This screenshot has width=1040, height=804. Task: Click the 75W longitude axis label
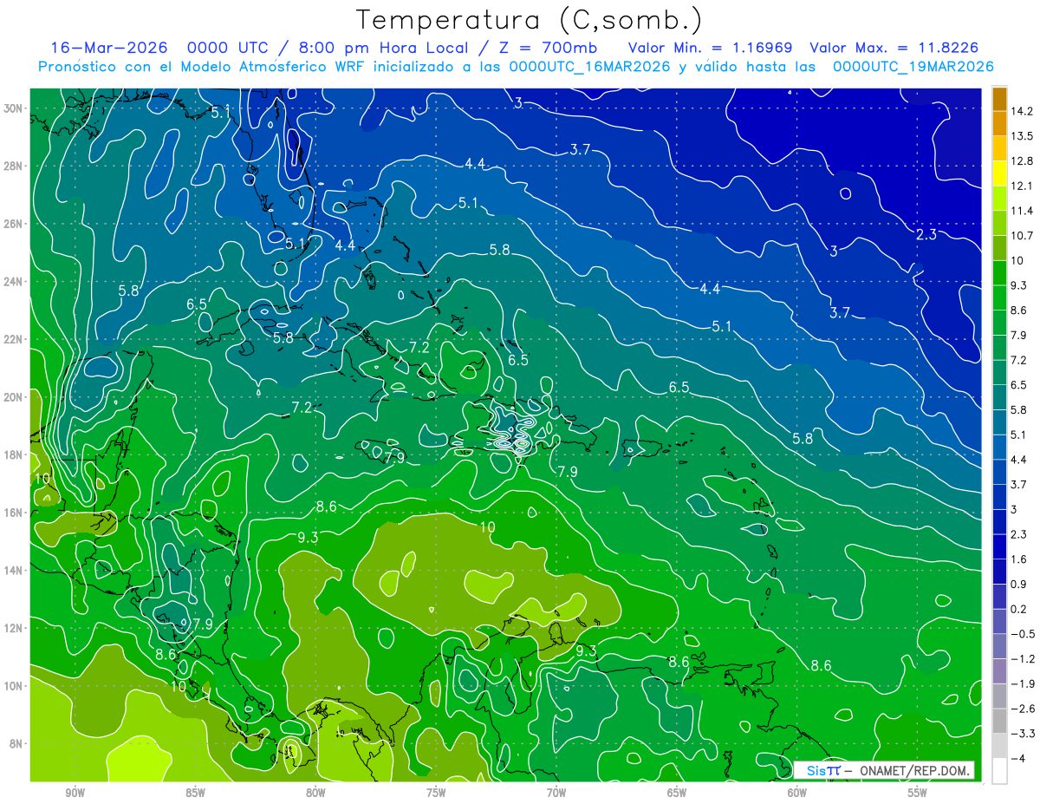pyautogui.click(x=436, y=793)
